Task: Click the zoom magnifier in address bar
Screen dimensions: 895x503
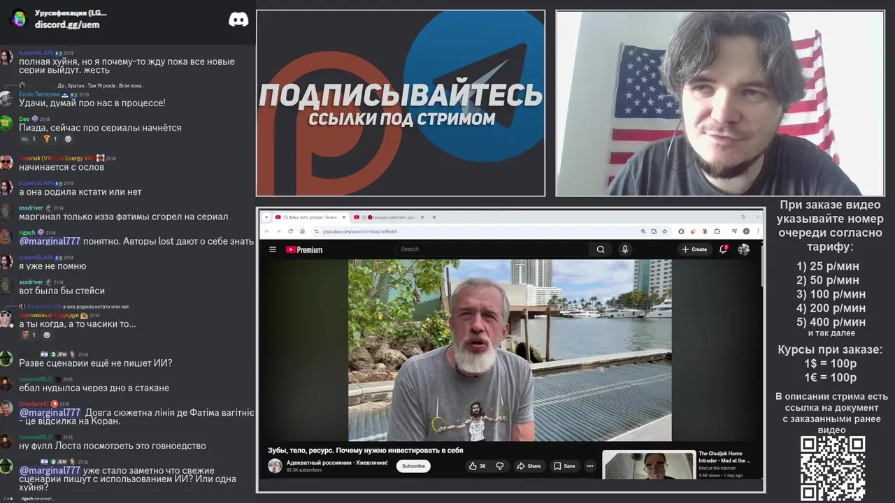Action: 643,231
